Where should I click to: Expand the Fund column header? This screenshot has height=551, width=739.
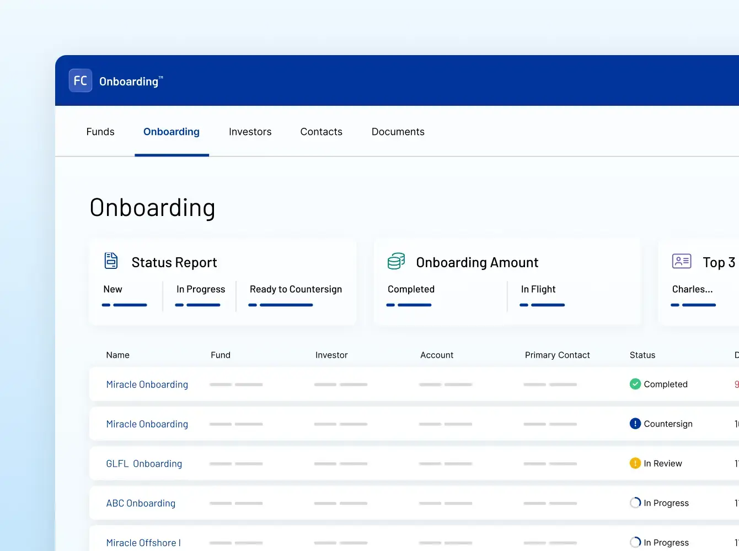click(221, 355)
